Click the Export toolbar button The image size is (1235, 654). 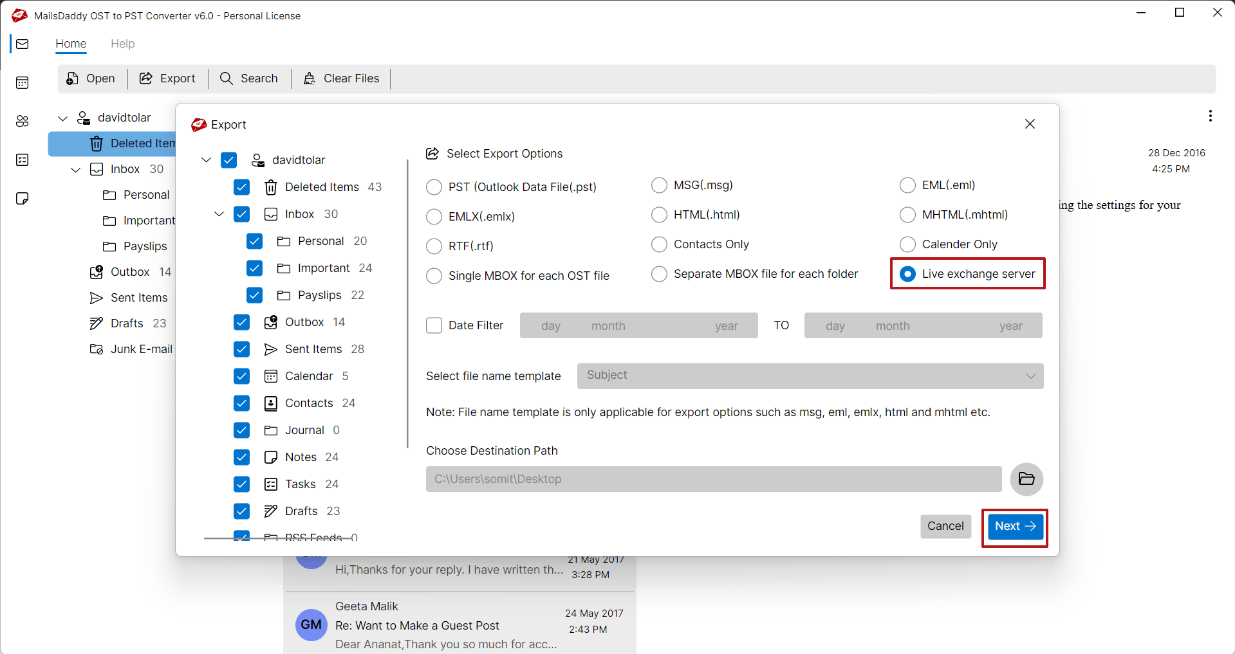click(x=167, y=78)
